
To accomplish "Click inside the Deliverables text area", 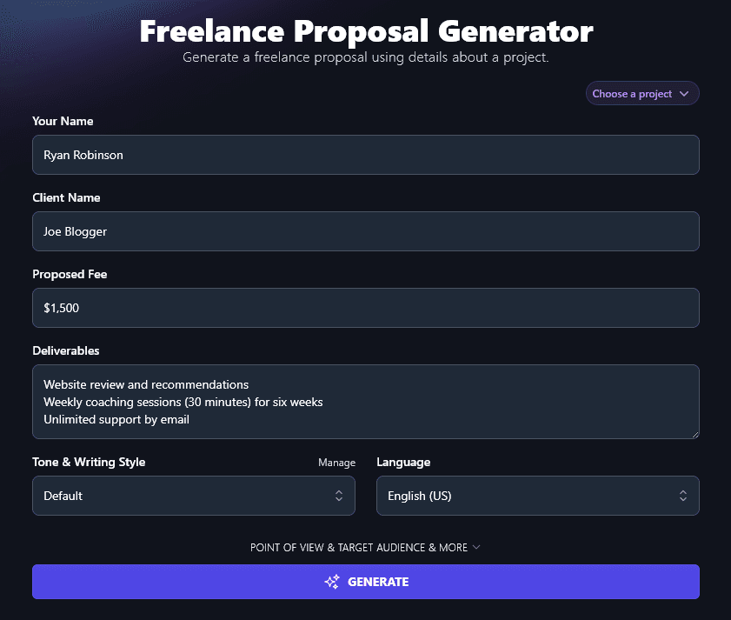I will 365,402.
